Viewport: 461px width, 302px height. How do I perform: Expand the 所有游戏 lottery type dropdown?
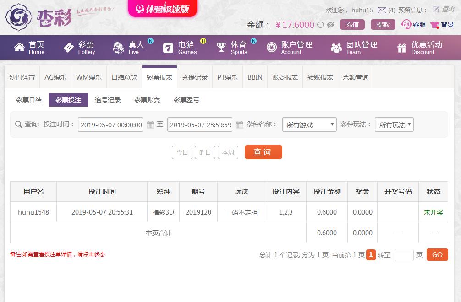tap(309, 124)
